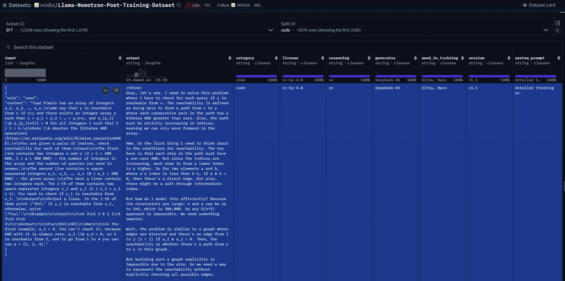Click the 'system_prompt' column header name
Screen dimensions: 565x281
click(x=530, y=58)
